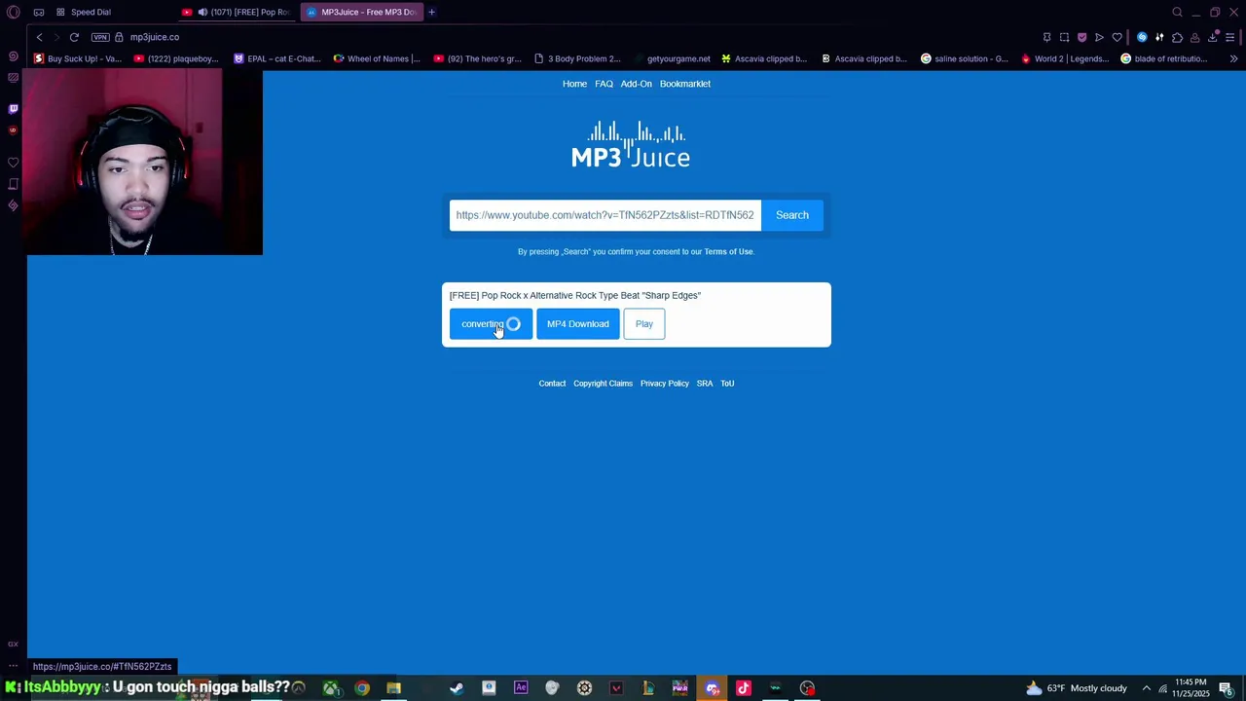The image size is (1246, 701).
Task: Take a snapshot with the capture icon
Action: coord(1064,37)
